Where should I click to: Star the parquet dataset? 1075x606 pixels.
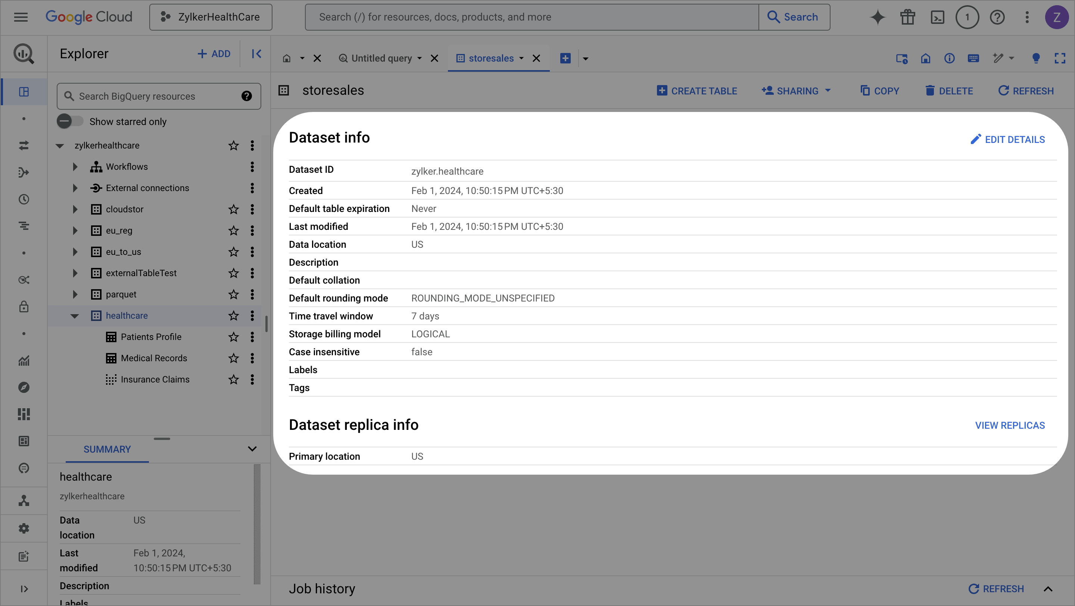(233, 294)
